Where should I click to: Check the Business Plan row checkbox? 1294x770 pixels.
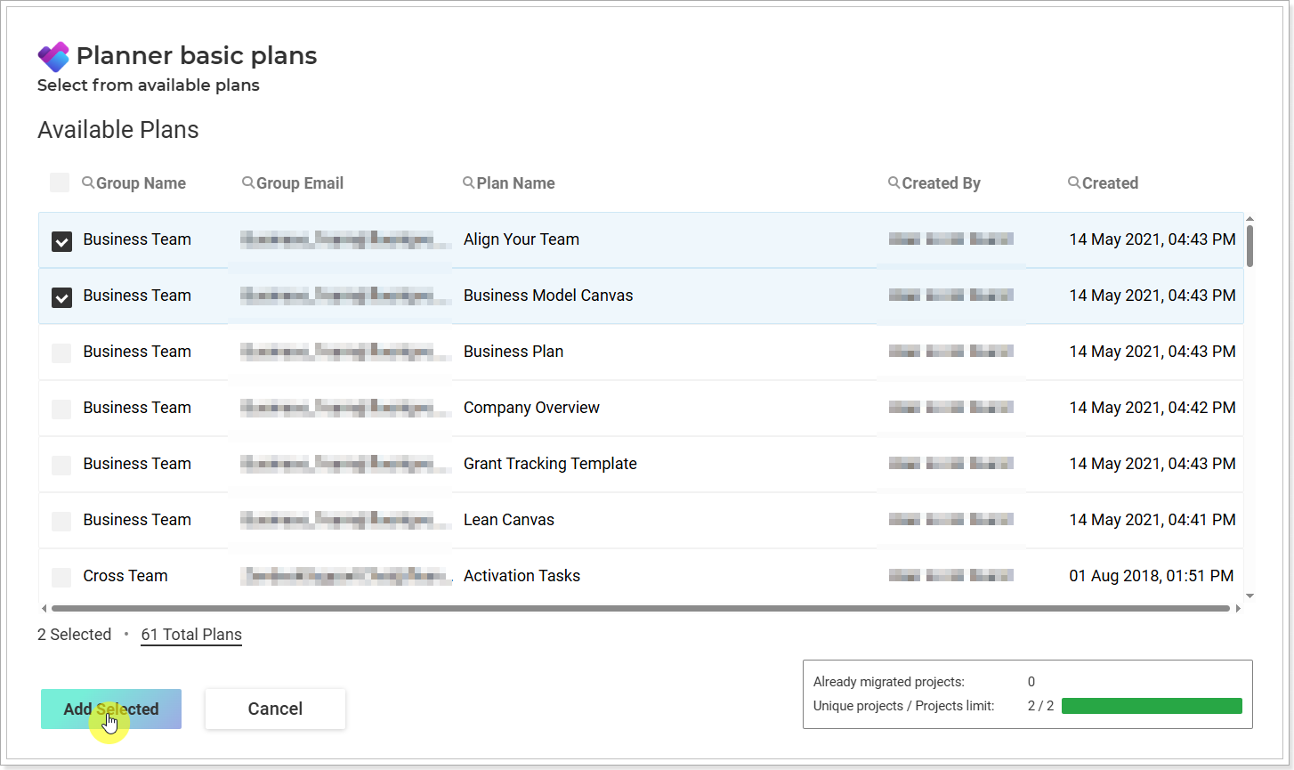[61, 353]
